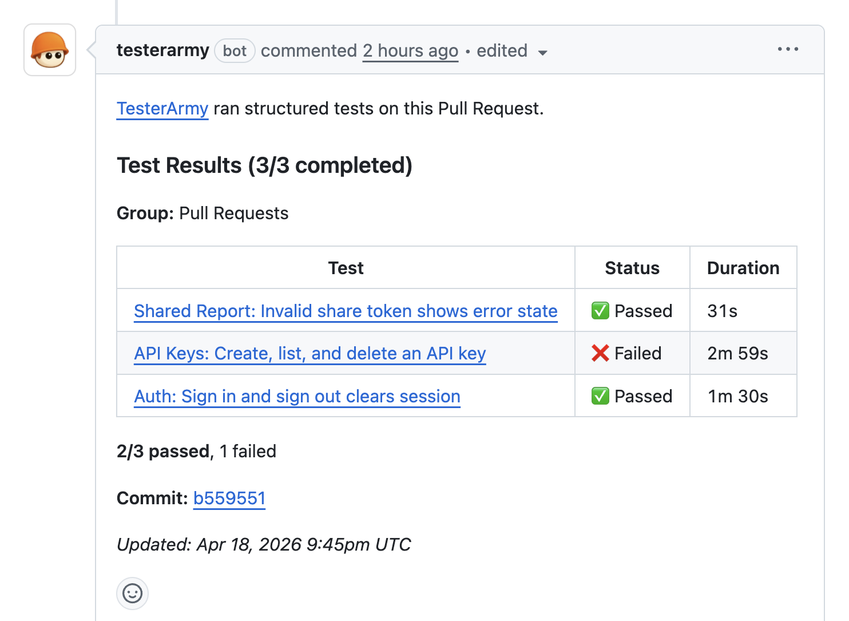Click the comment connector arrow near the avatar
This screenshot has width=849, height=621.
pyautogui.click(x=91, y=50)
